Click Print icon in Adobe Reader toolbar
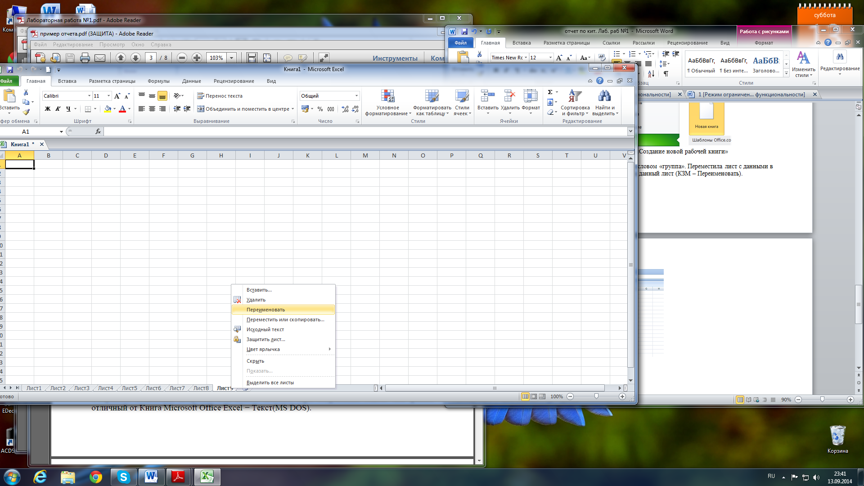Viewport: 864px width, 486px height. [85, 58]
